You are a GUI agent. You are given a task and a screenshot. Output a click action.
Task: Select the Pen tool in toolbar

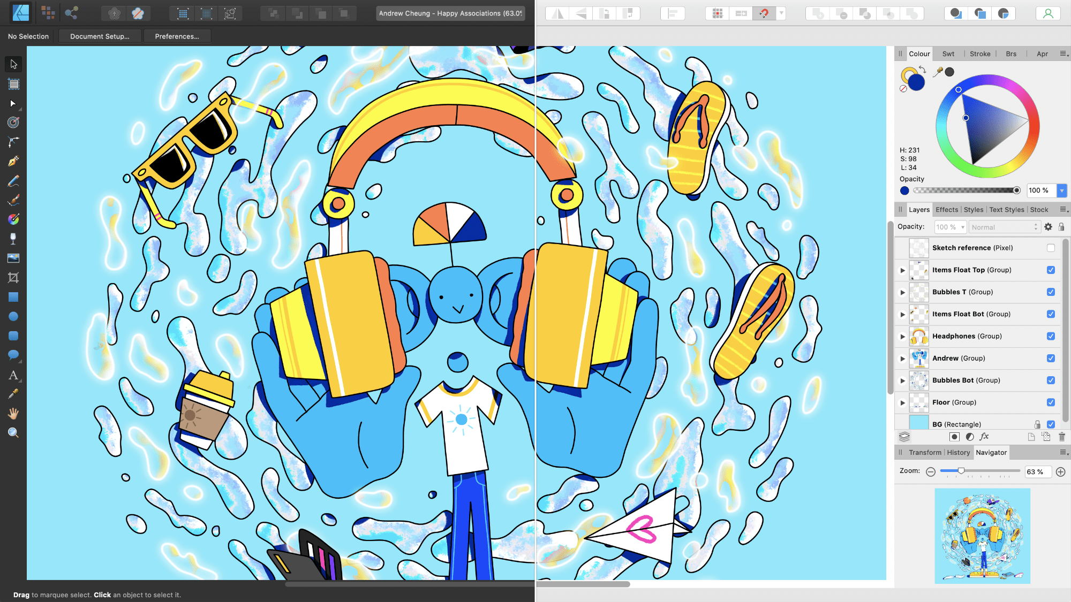click(13, 161)
